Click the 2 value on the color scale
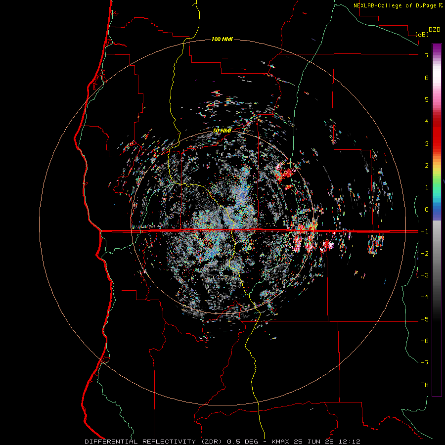The width and height of the screenshot is (445, 445). tap(427, 166)
